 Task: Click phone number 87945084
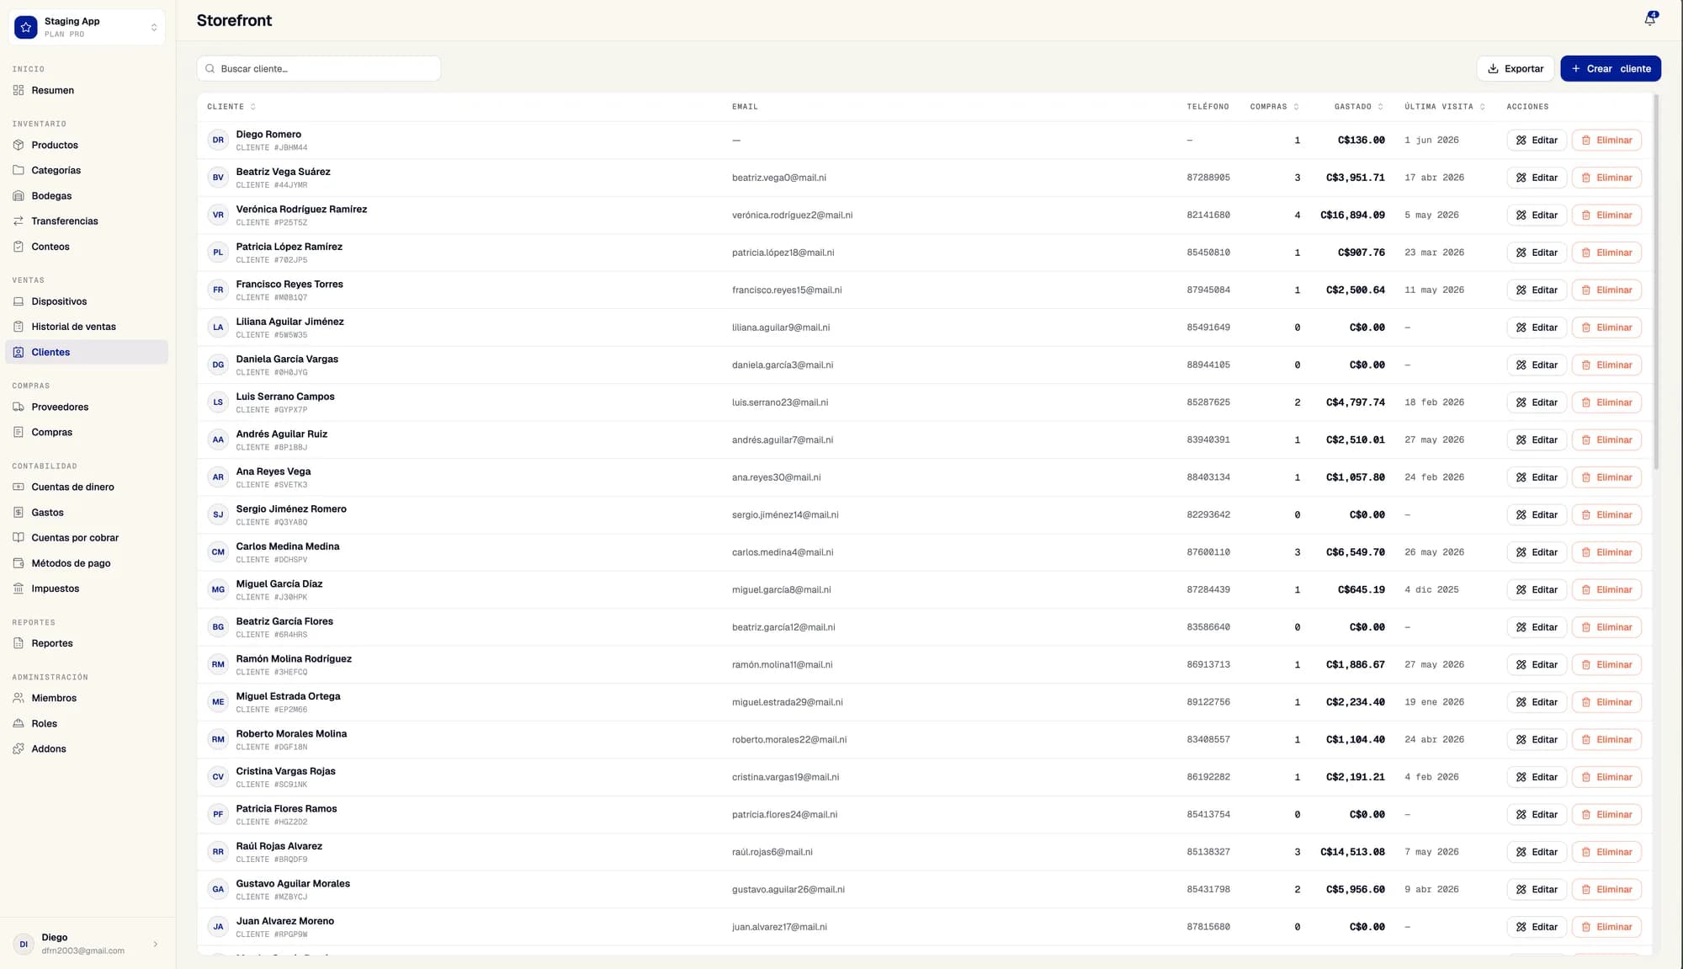(x=1208, y=290)
